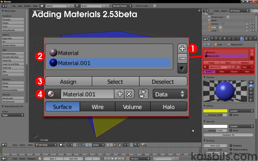
Task: Click the material preview sphere thumbnail
Action: pyautogui.click(x=225, y=91)
